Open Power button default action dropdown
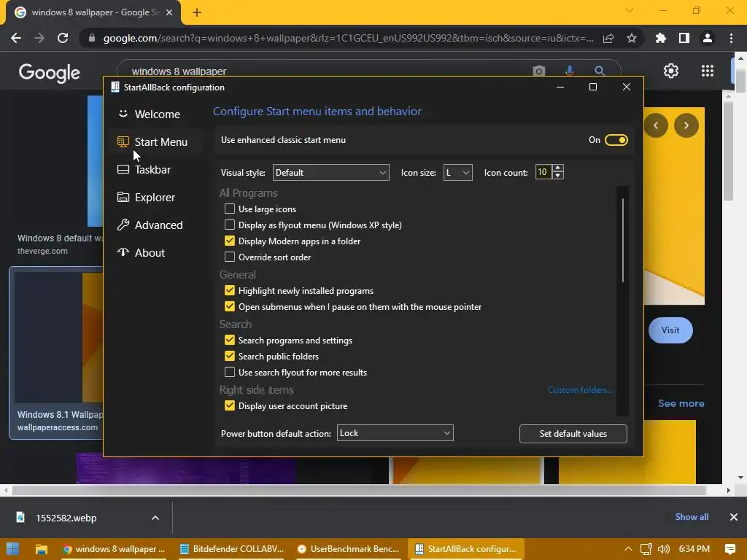The image size is (747, 560). coord(395,433)
